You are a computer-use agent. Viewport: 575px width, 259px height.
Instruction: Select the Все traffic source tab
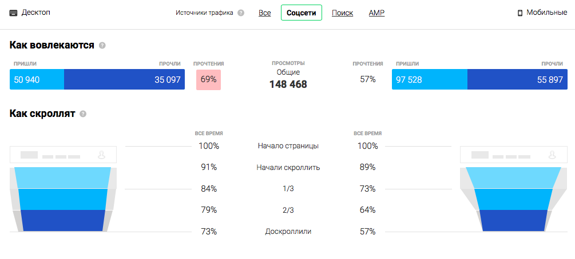pyautogui.click(x=264, y=13)
